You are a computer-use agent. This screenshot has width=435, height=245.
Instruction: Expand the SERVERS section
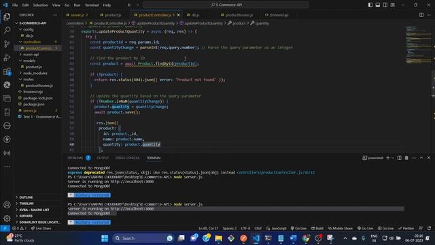(x=26, y=216)
